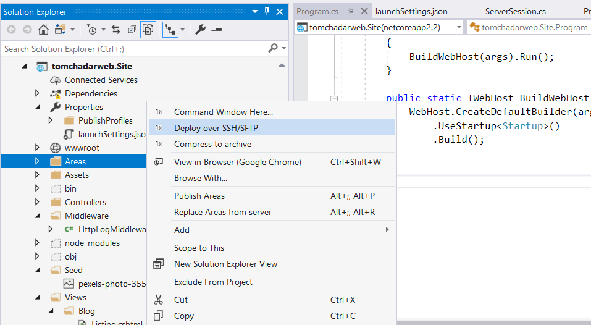
Task: Select the pexels-photo image file
Action: [112, 284]
